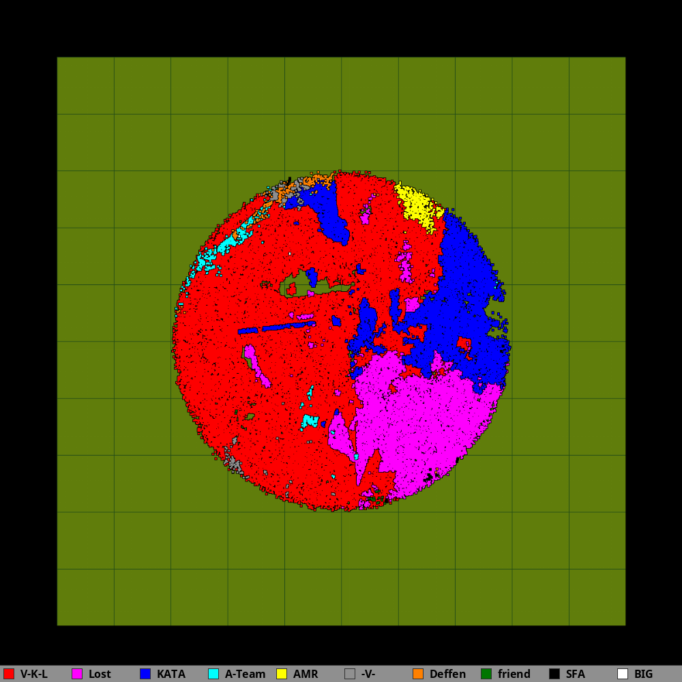682x682 pixels.
Task: Click the Lost label in legend
Action: [100, 674]
